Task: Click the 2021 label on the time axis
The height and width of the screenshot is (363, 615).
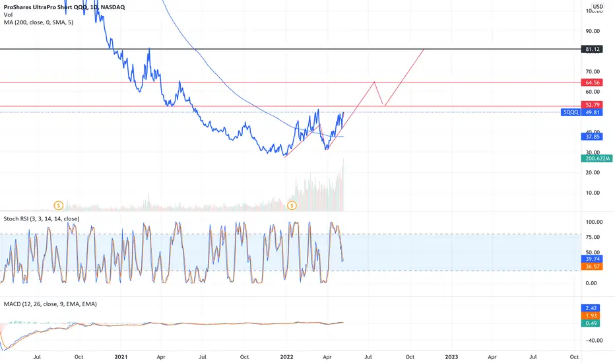Action: [x=121, y=356]
